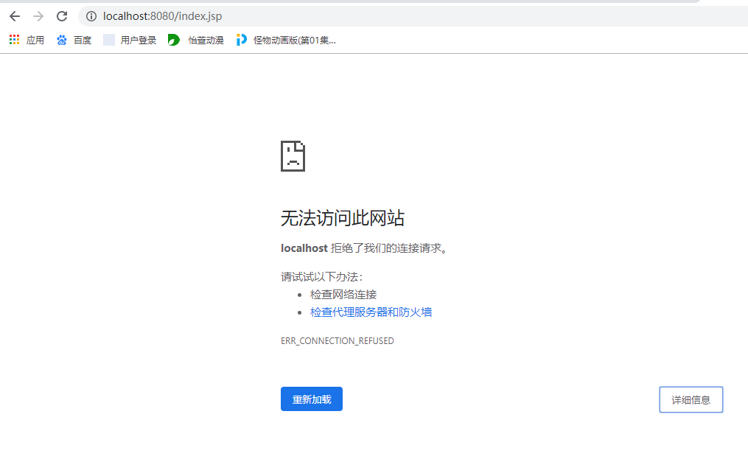The image size is (748, 456).
Task: Open the 检查代理服务器和防火墙 link
Action: click(372, 312)
